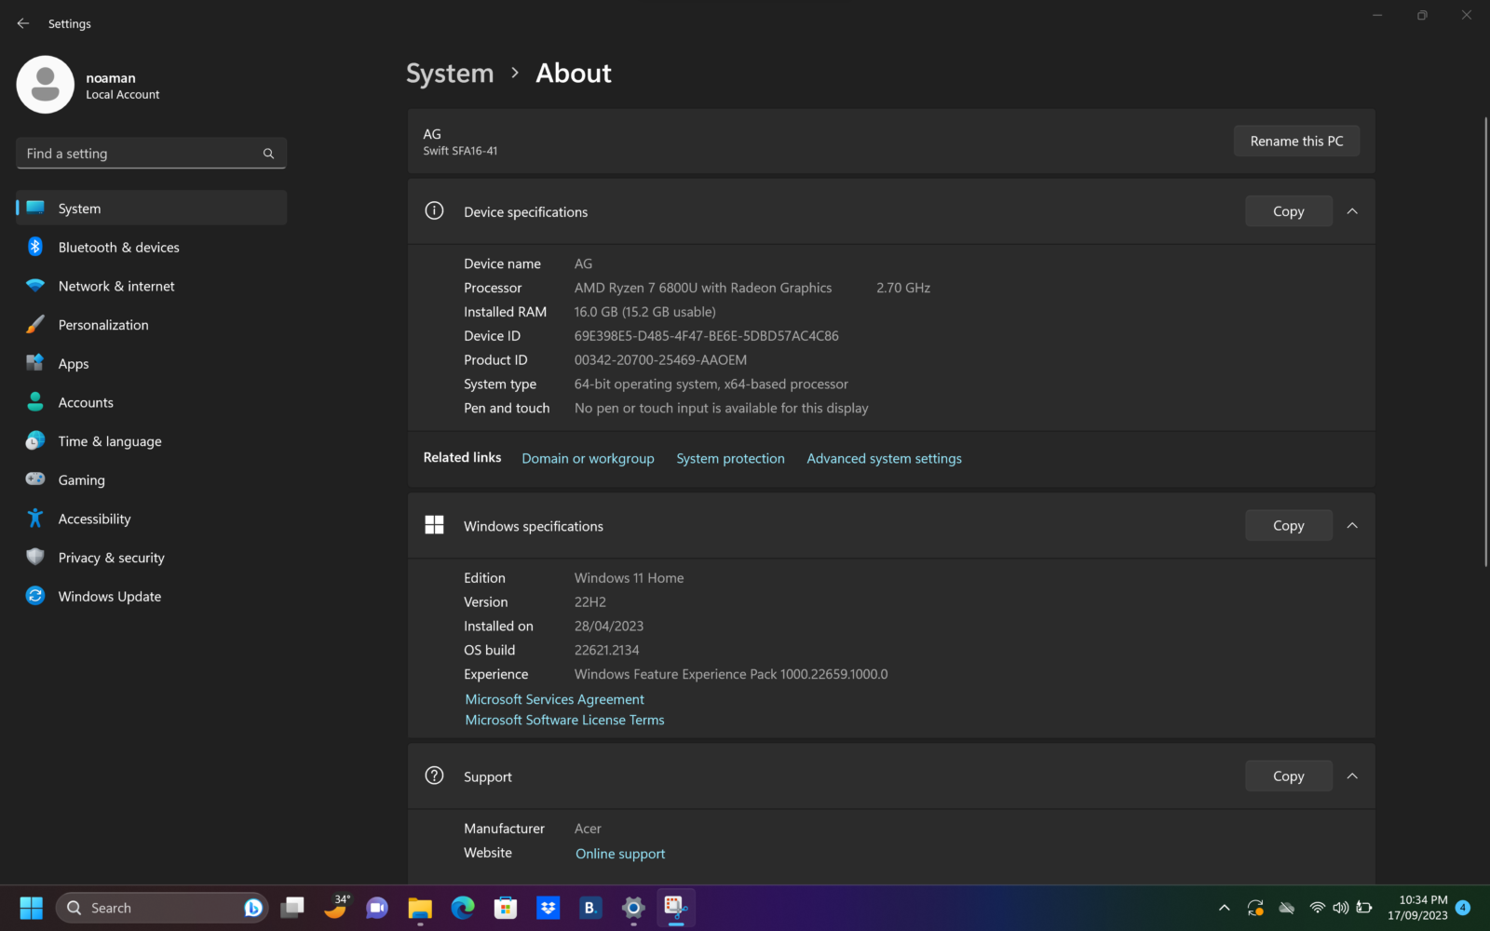Open Task View from the taskbar
This screenshot has width=1490, height=931.
point(292,908)
